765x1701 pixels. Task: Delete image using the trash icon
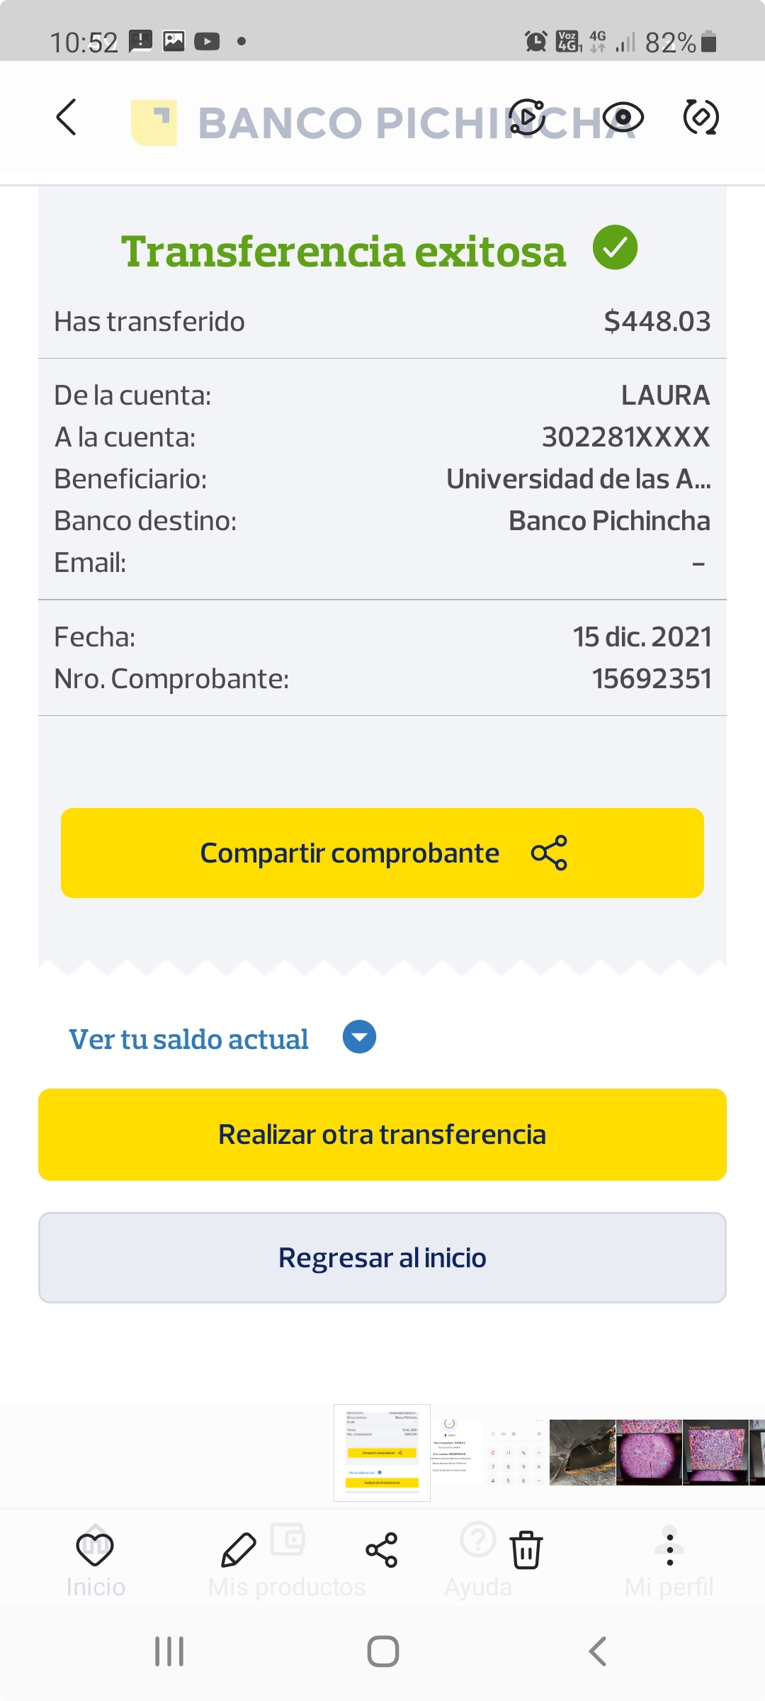[526, 1550]
